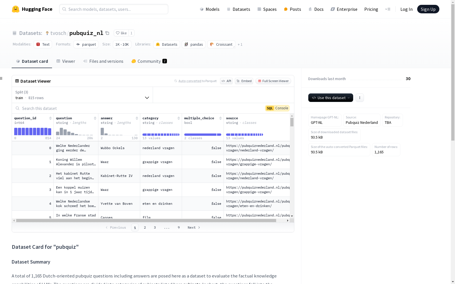Click the category classes distribution bar
This screenshot has width=455, height=284.
[x=161, y=135]
